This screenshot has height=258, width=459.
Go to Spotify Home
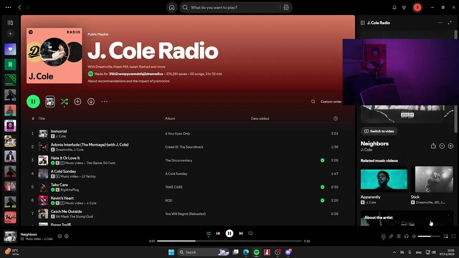click(172, 8)
